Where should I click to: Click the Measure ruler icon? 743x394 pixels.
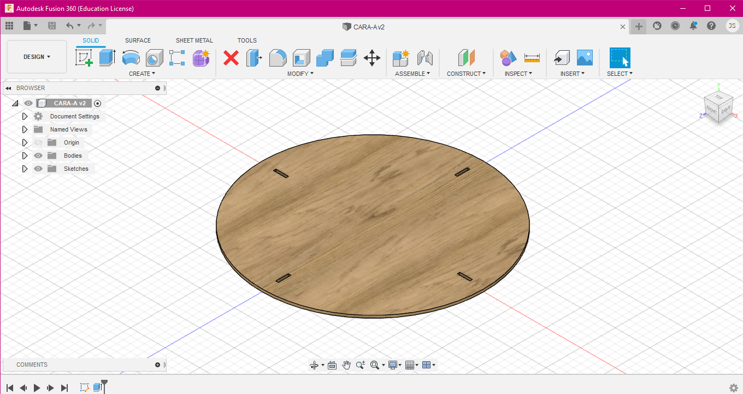tap(532, 57)
